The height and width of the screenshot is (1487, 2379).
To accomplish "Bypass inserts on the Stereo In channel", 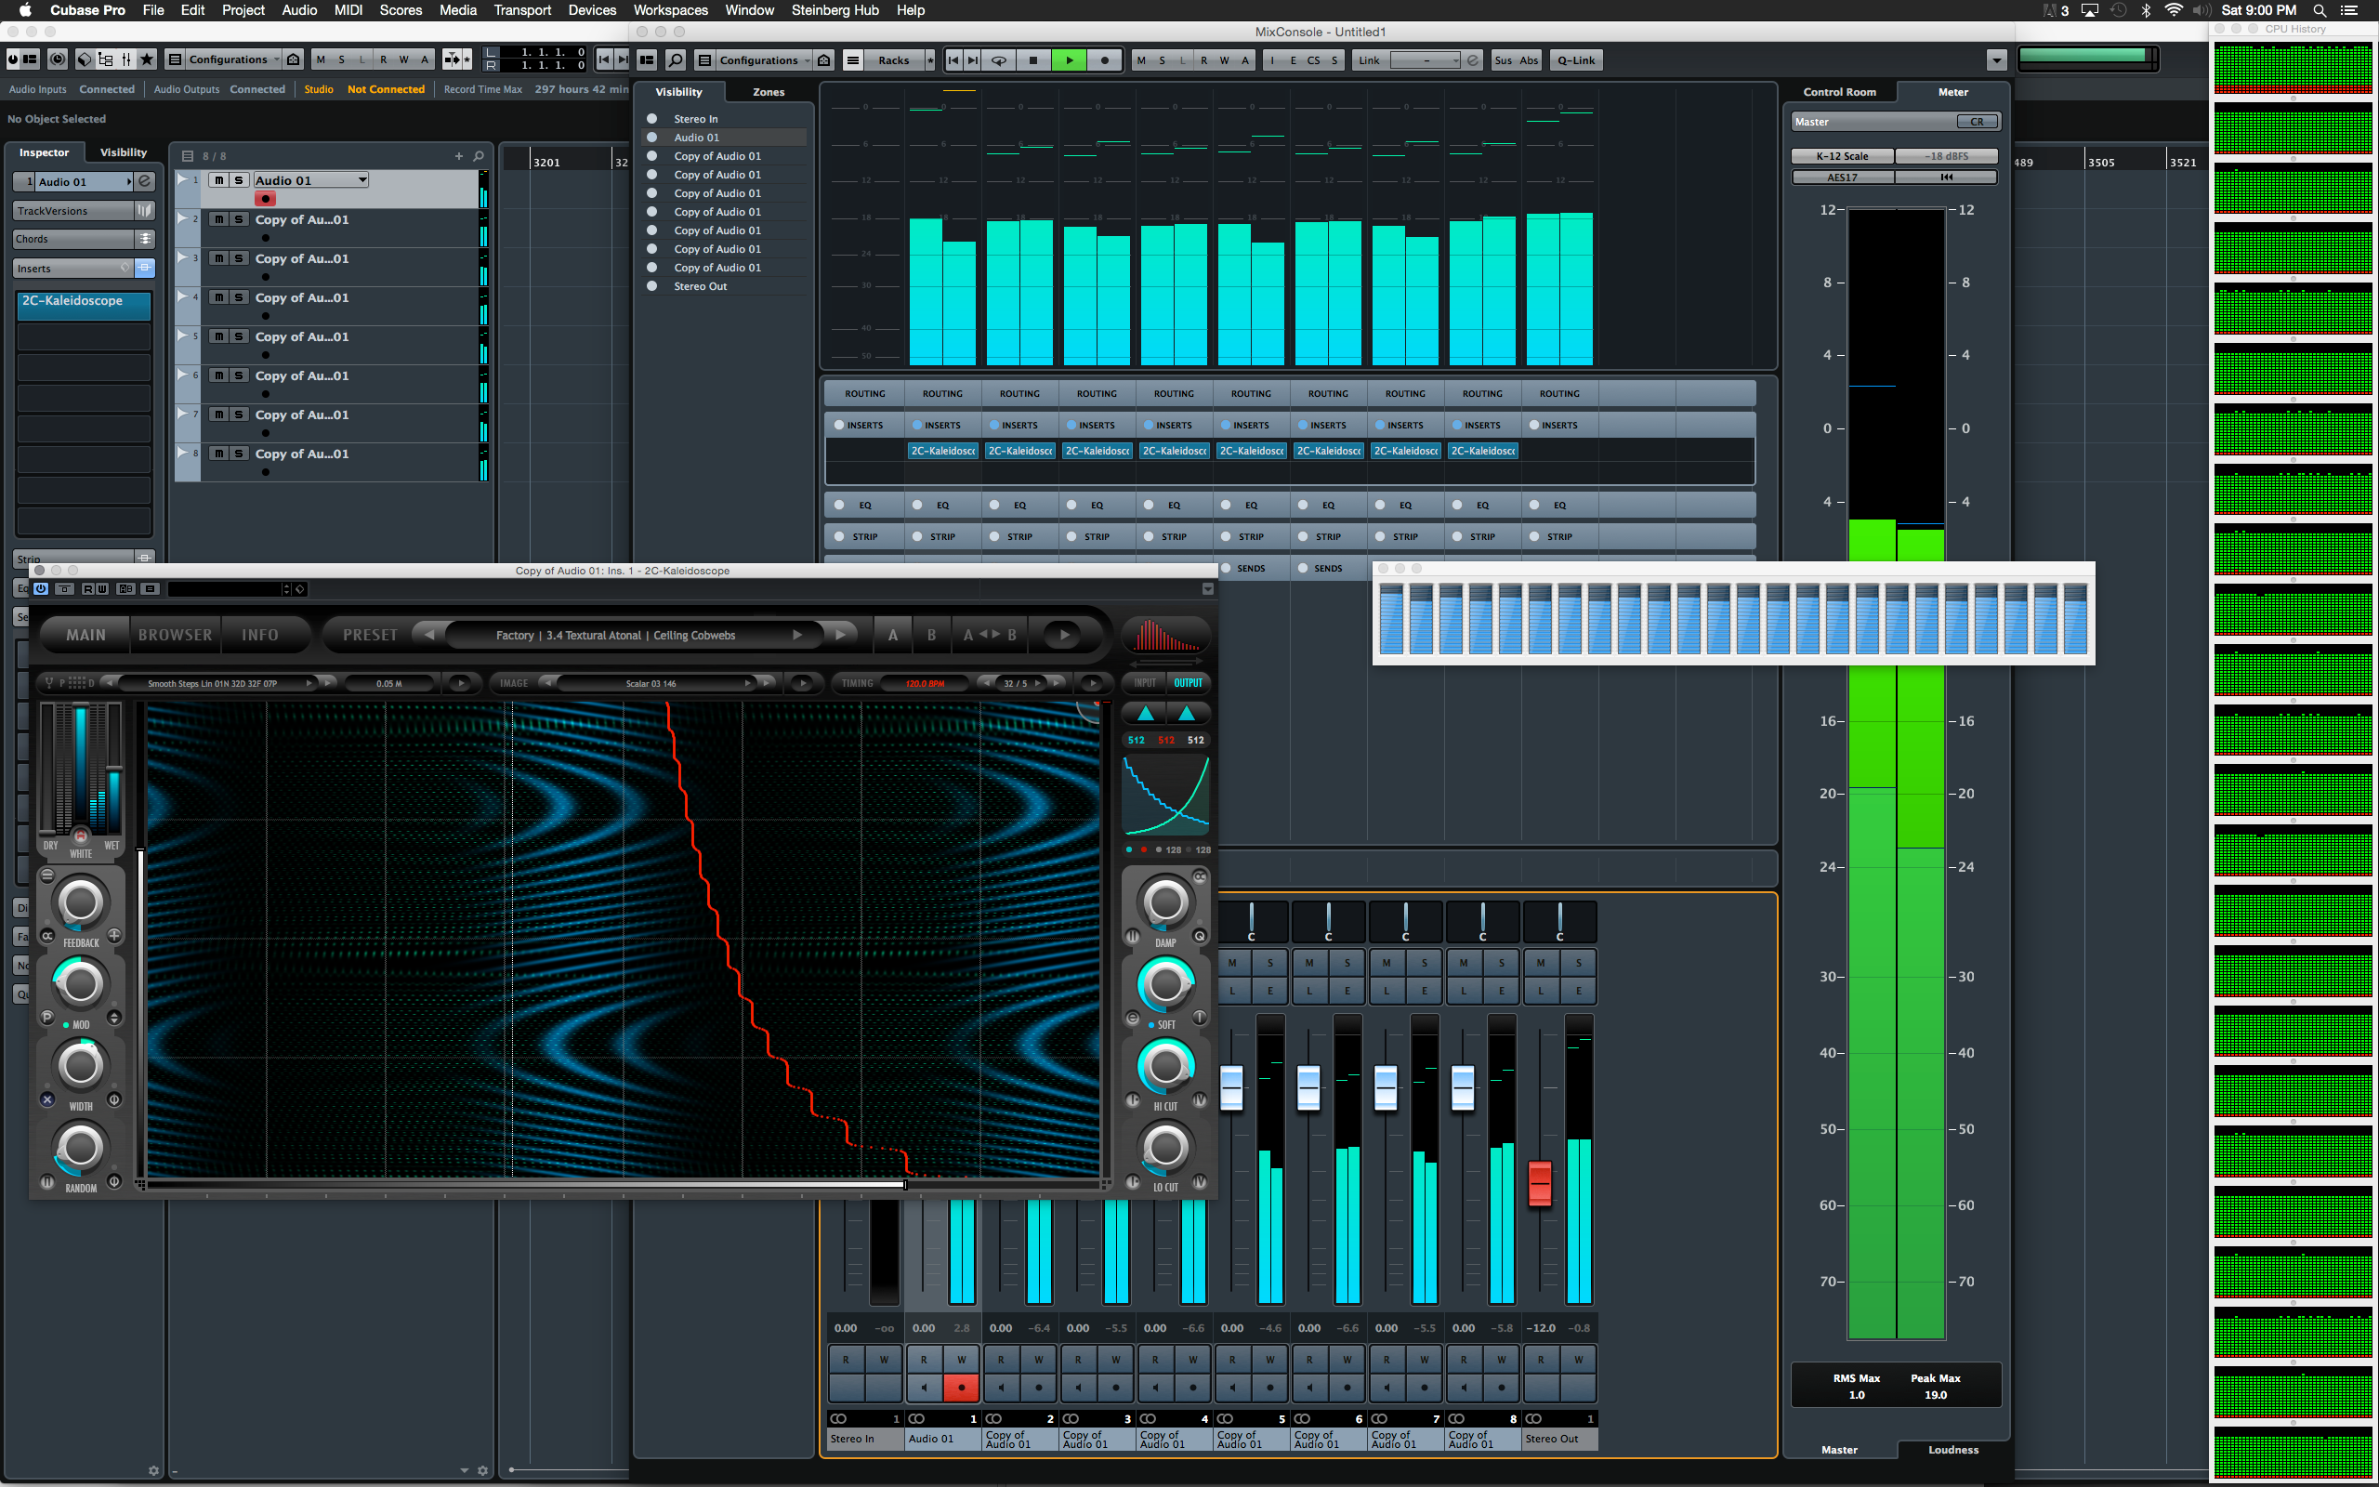I will point(838,425).
